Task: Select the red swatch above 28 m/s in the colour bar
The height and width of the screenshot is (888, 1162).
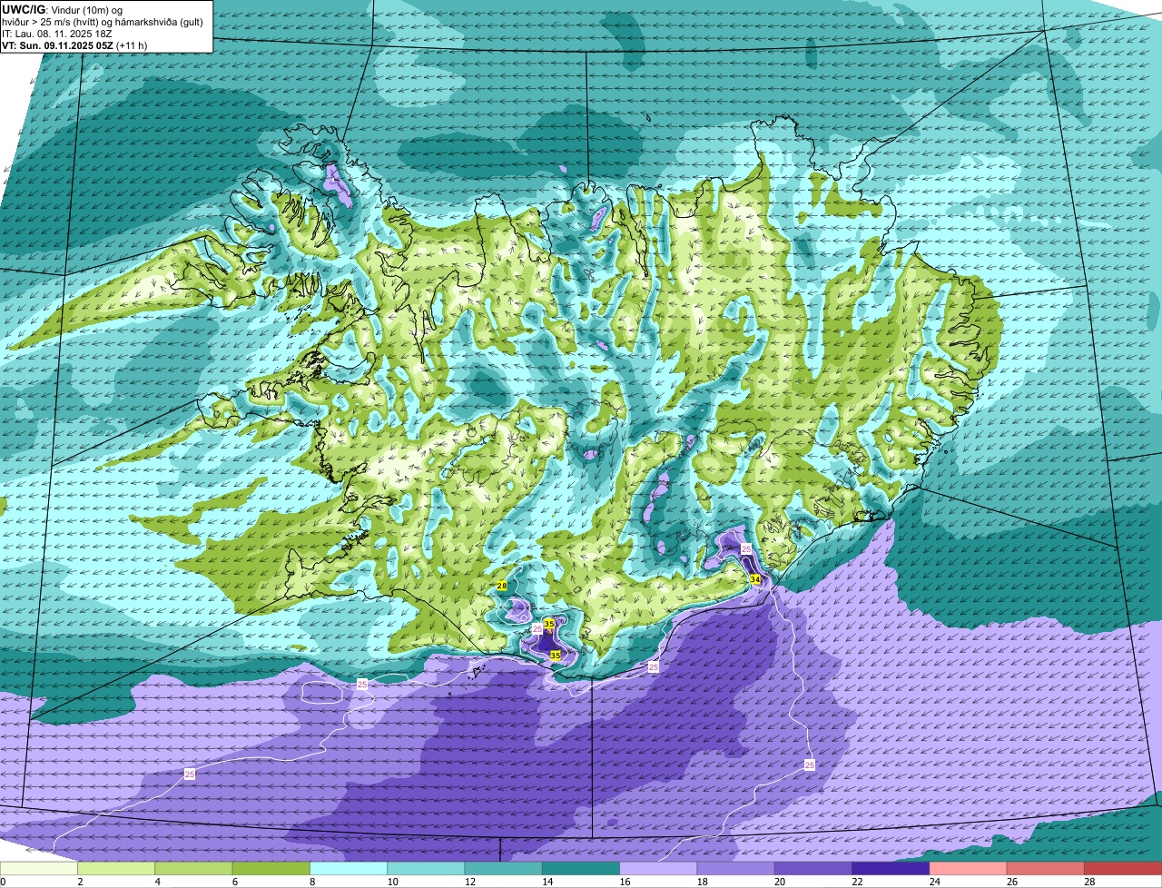Action: (x=1123, y=868)
